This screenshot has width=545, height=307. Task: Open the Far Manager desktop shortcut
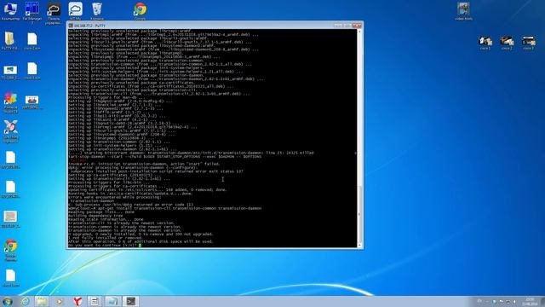(x=32, y=12)
